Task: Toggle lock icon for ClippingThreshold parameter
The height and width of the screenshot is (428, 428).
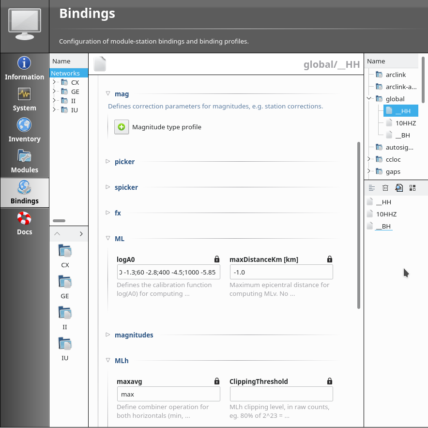Action: pyautogui.click(x=329, y=381)
